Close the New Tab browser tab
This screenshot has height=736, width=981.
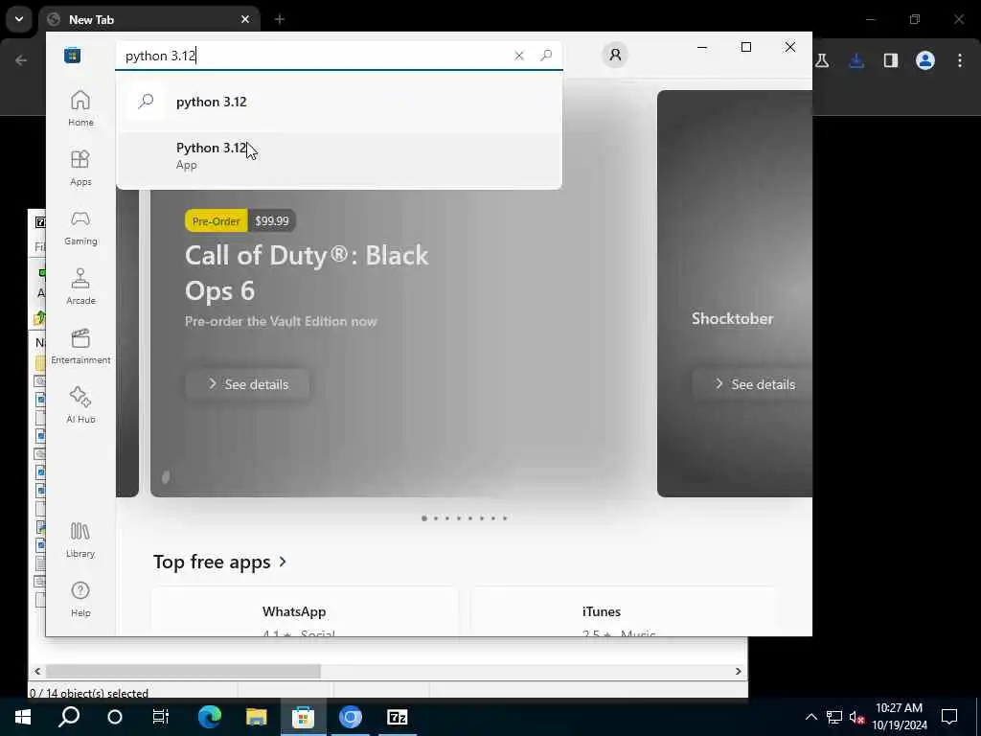(x=245, y=19)
